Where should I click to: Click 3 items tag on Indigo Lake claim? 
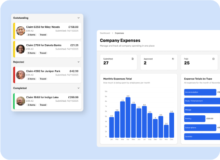point(32,105)
